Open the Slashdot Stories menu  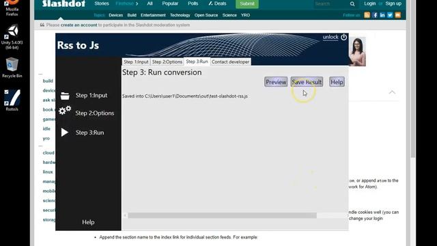pos(102,3)
